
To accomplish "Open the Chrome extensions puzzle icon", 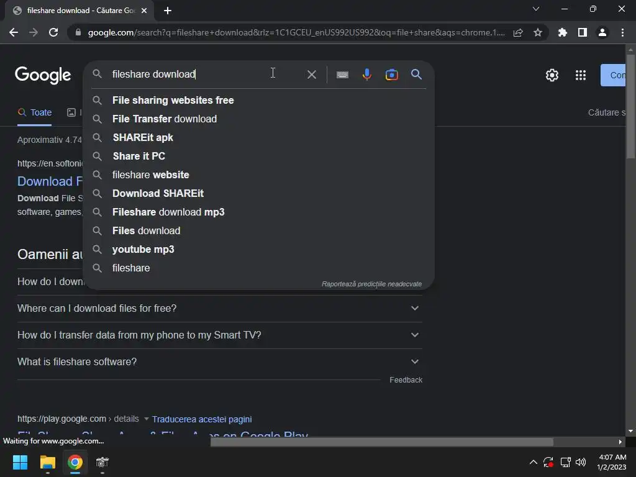I will click(563, 32).
